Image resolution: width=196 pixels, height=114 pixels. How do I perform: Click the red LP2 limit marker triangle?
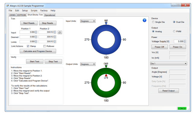click(x=106, y=75)
